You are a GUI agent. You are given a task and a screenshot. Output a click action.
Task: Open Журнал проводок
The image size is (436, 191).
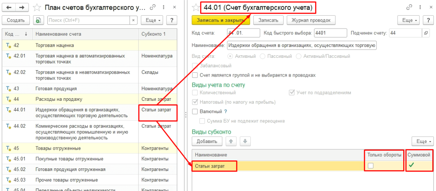(311, 20)
